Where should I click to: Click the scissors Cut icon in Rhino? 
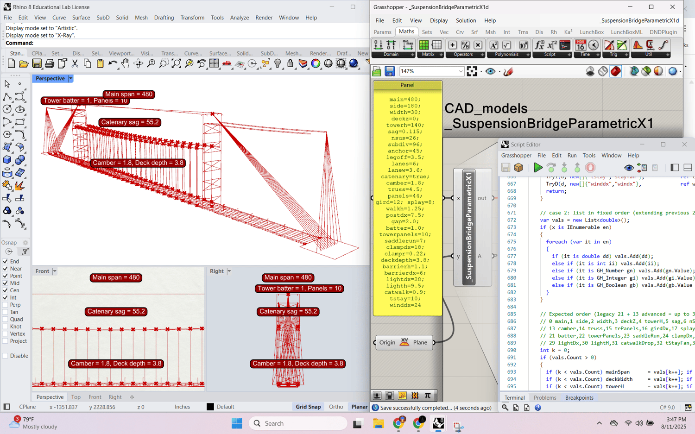coord(75,63)
